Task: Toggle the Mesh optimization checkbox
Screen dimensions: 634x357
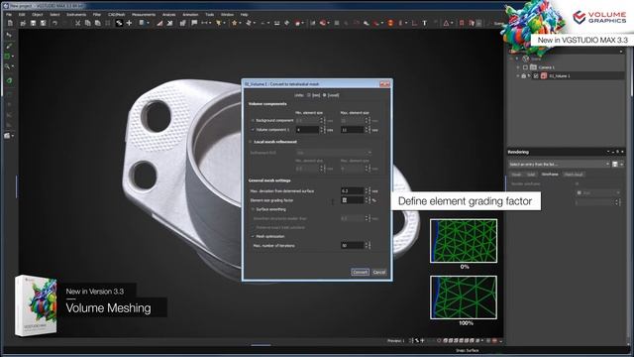Action: pyautogui.click(x=254, y=236)
